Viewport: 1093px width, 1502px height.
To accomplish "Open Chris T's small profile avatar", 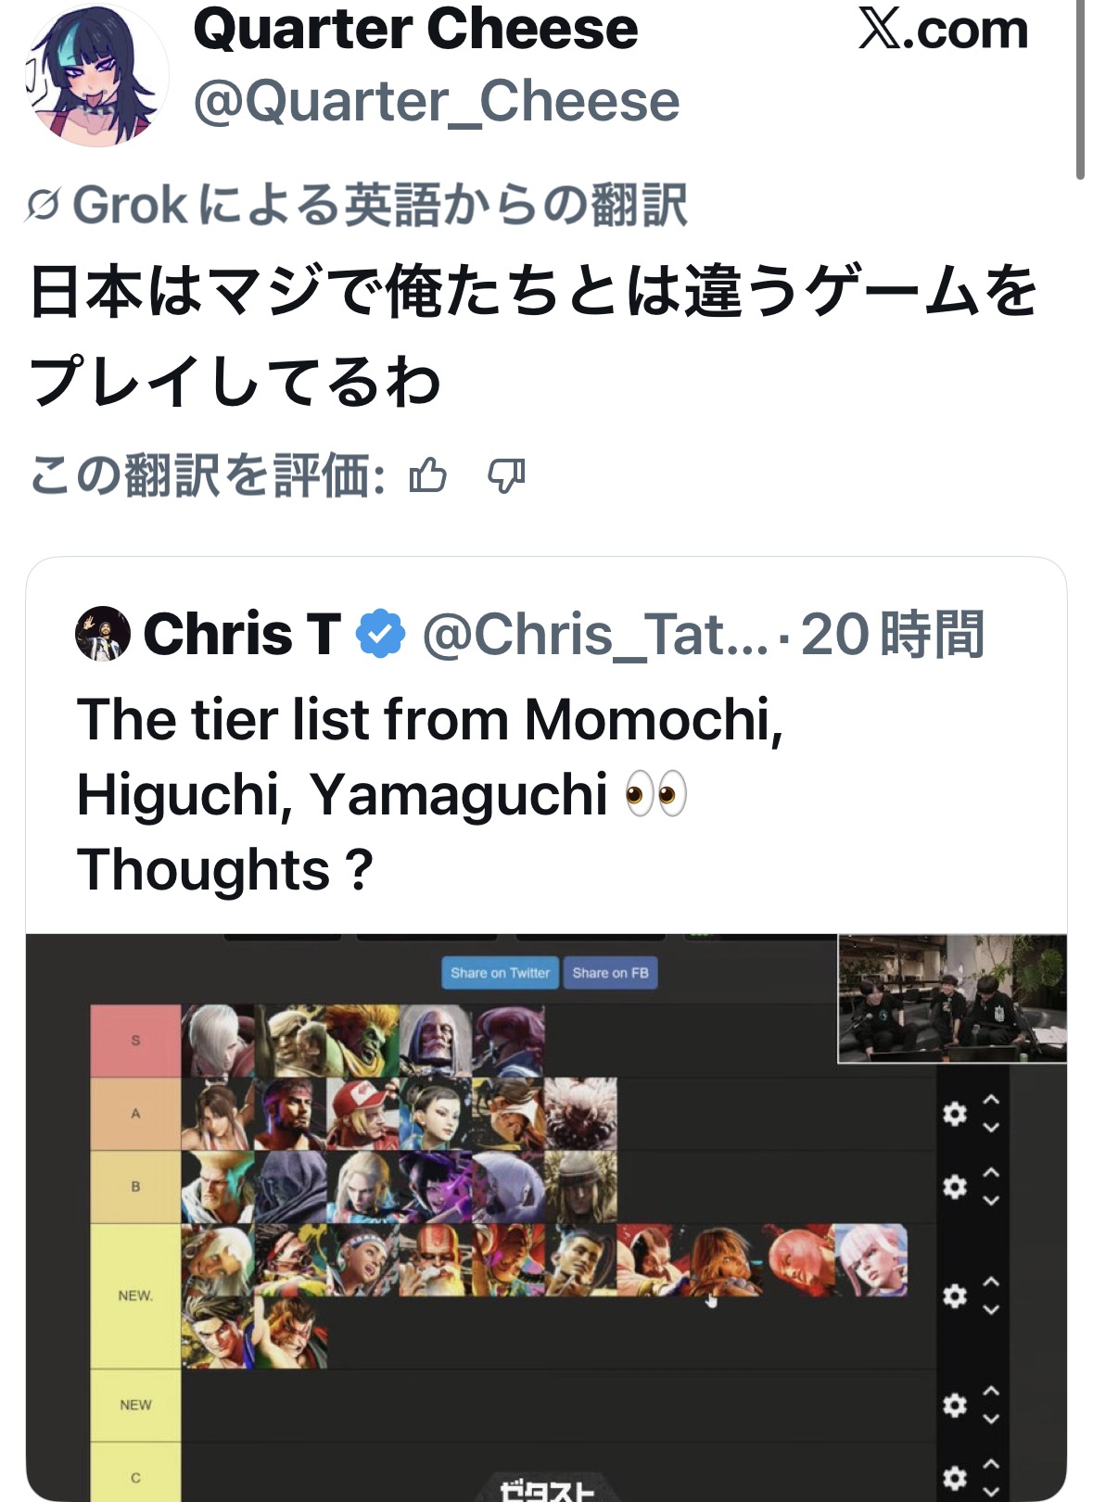I will click(x=102, y=634).
